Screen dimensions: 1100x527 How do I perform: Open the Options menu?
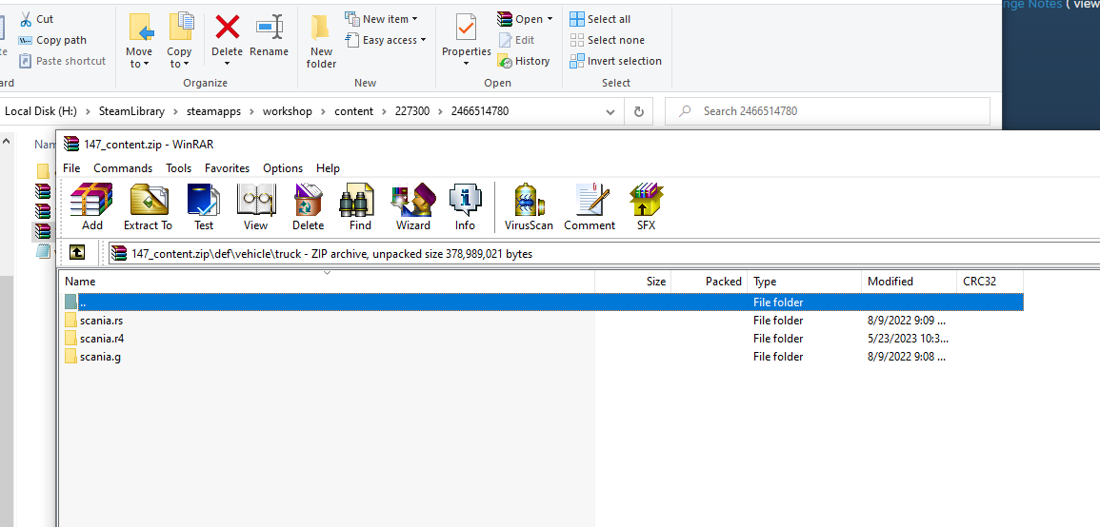[283, 168]
